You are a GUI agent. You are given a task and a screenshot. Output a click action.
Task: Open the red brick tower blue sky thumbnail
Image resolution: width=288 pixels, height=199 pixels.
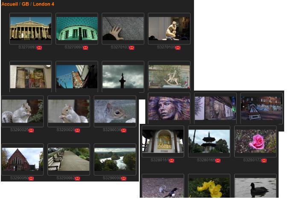pyautogui.click(x=77, y=76)
